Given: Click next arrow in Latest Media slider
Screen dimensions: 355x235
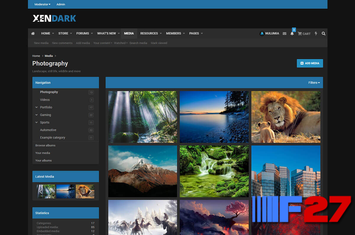Looking at the screenshot, I should point(90,191).
